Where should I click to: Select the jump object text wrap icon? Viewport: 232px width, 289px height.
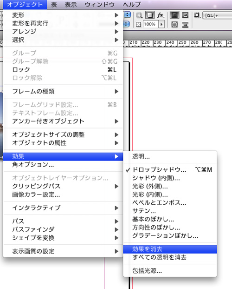(185, 24)
